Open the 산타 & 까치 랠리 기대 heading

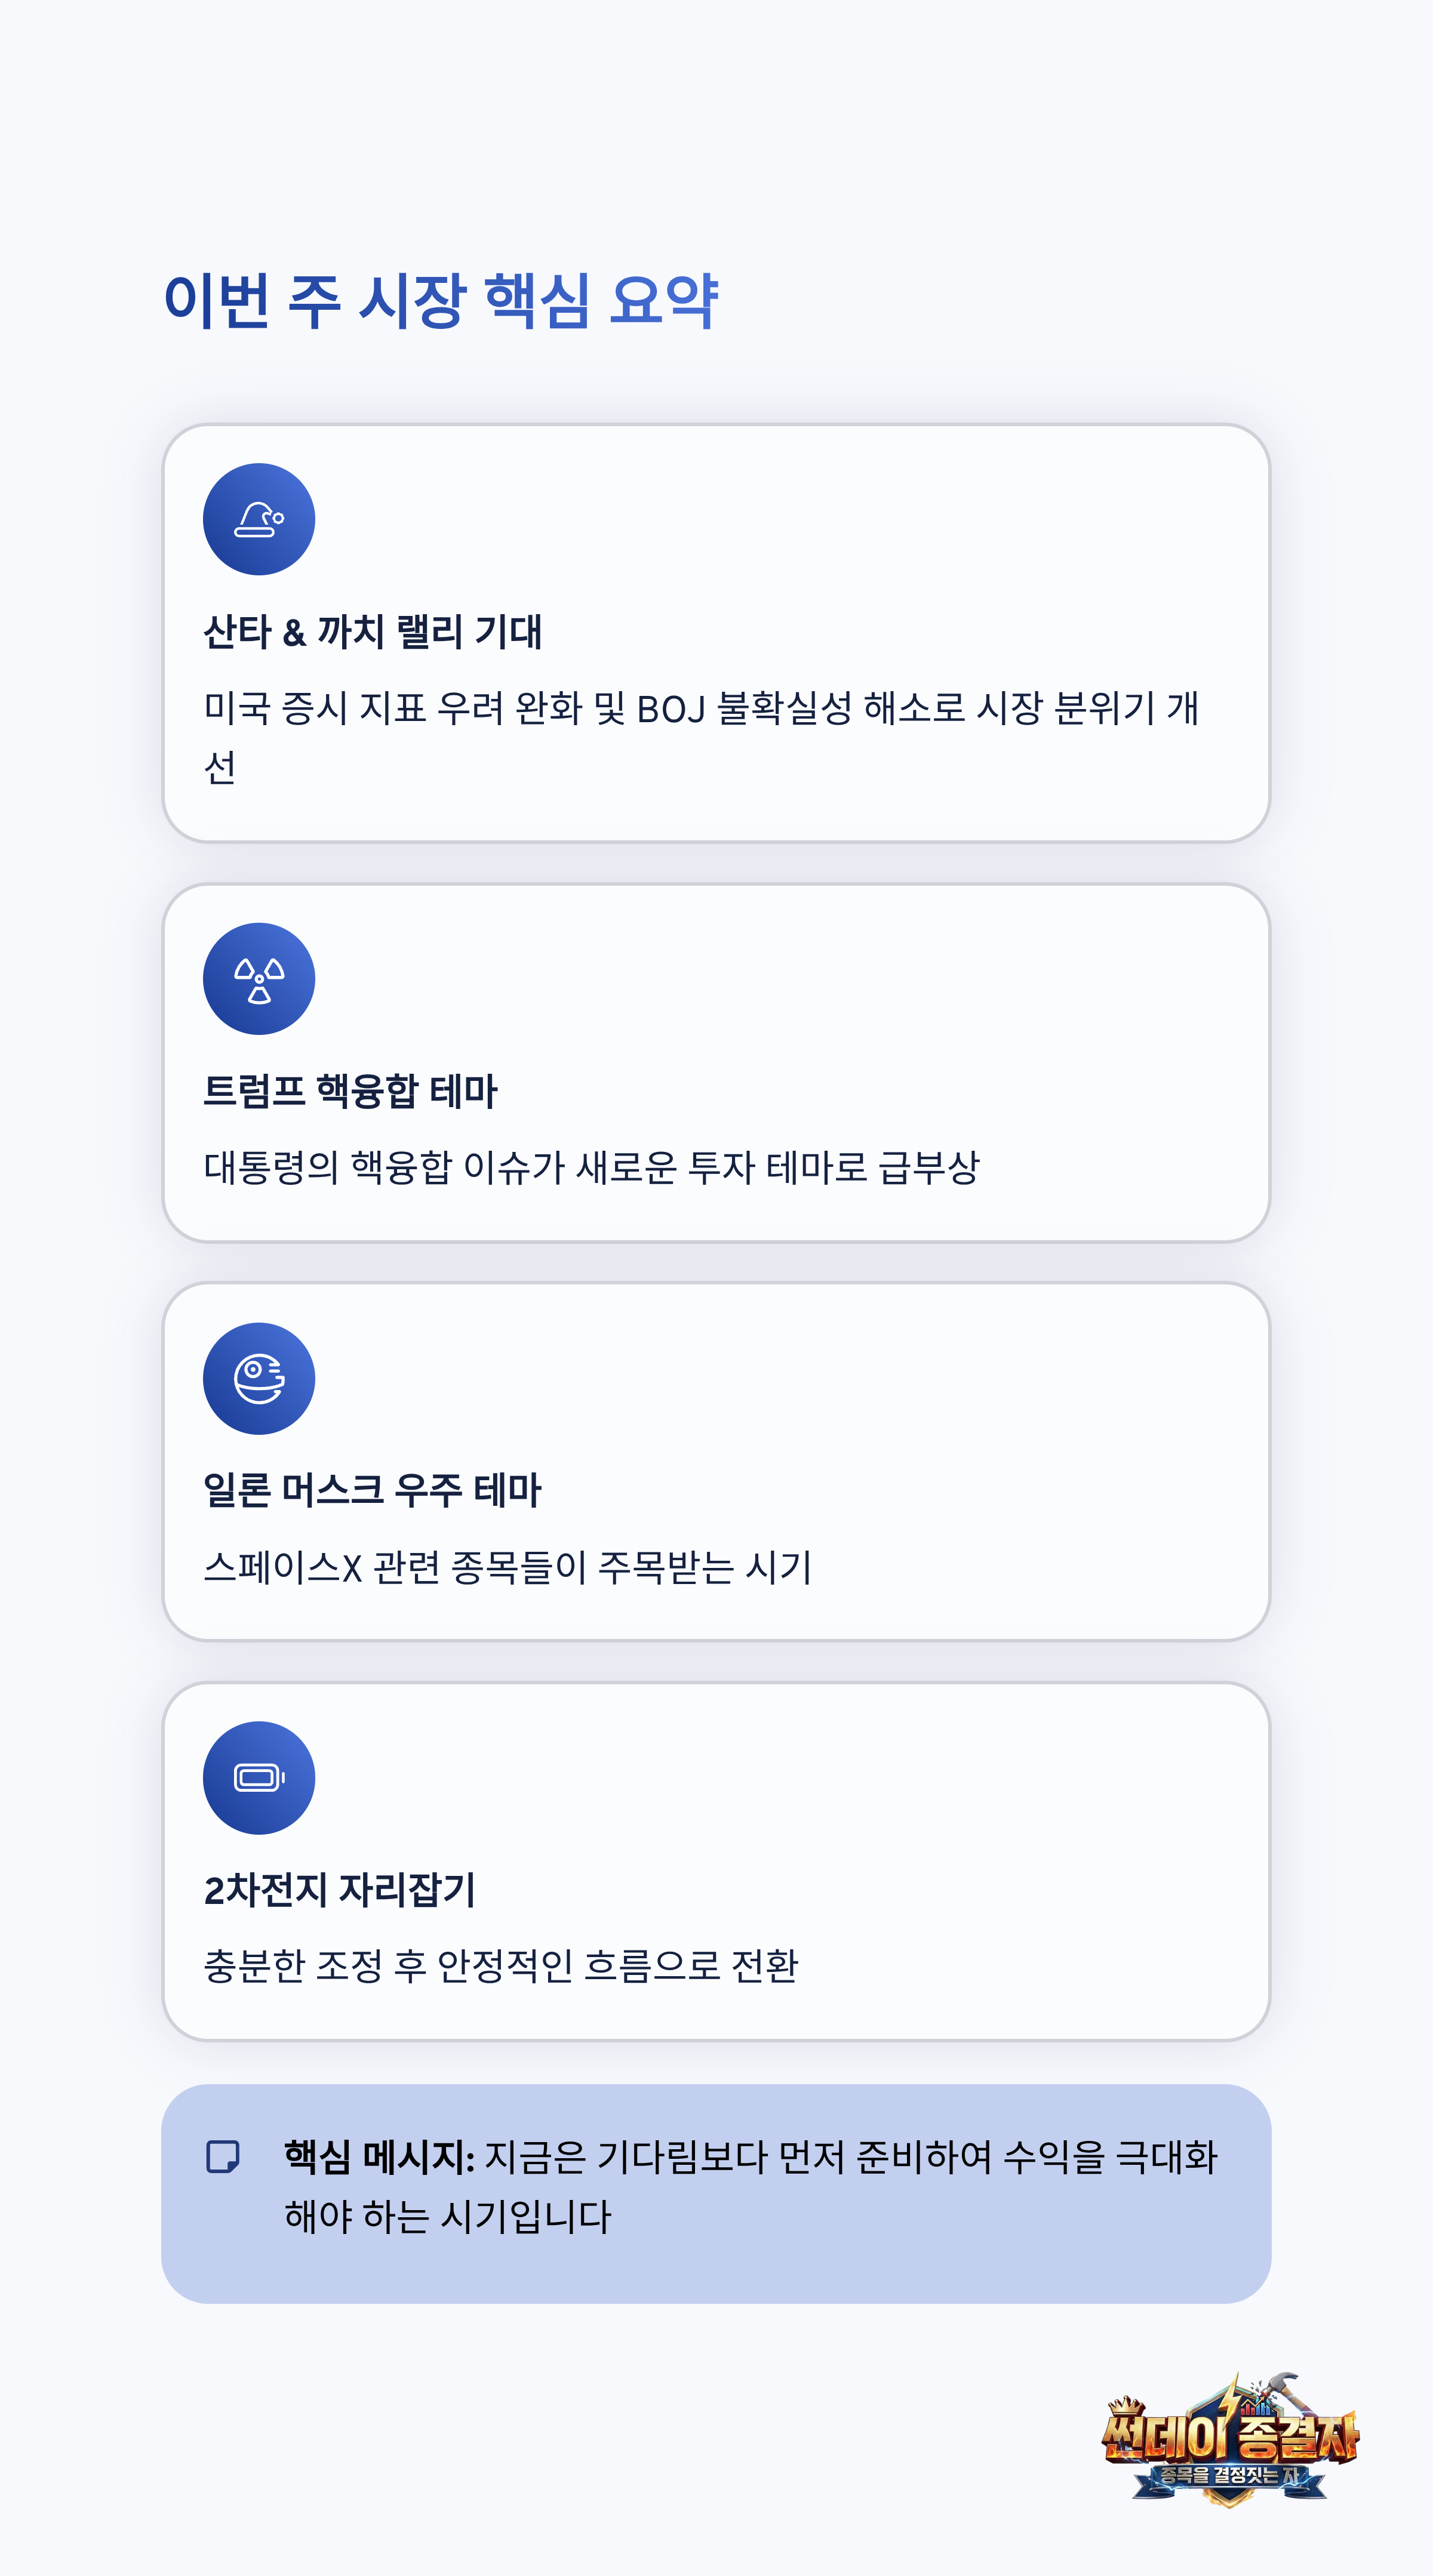[372, 632]
